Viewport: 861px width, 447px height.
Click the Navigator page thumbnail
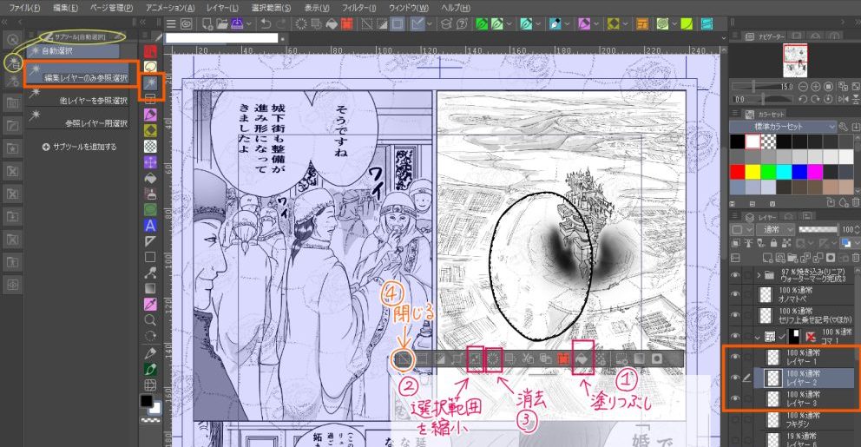[795, 61]
